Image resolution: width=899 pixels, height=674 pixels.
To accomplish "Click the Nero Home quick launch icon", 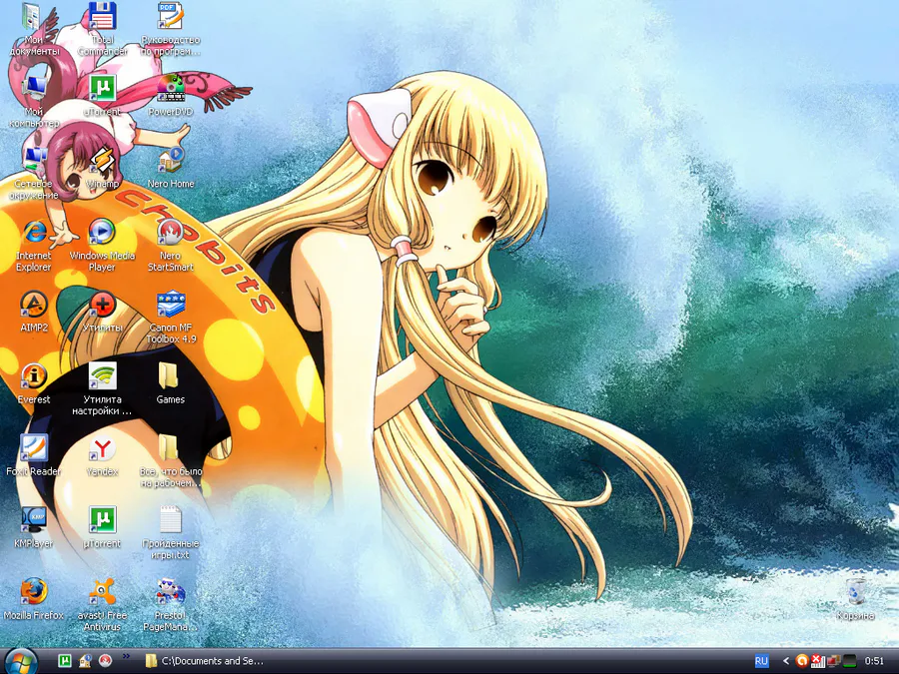I will click(85, 661).
